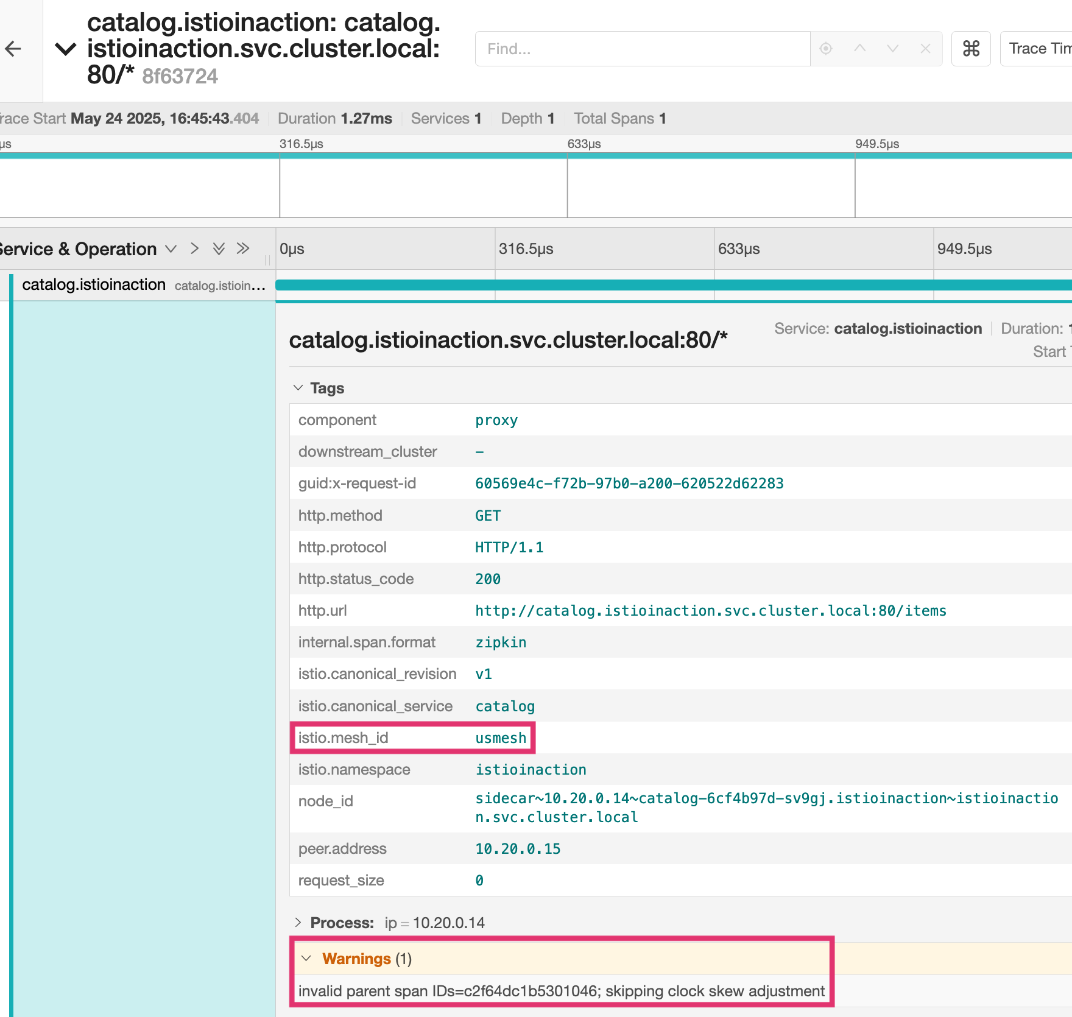The width and height of the screenshot is (1072, 1017).
Task: Click the http.protocol value HTTP/1.1
Action: coord(509,547)
